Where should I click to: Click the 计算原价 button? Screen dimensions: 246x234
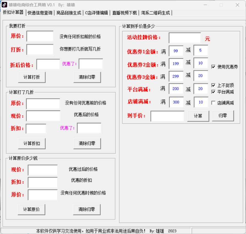click(31, 209)
